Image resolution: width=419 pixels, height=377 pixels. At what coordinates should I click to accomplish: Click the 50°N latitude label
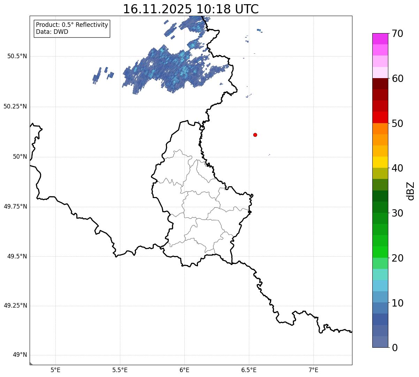20,157
